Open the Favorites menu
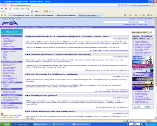This screenshot has height=126, width=157. click(17, 9)
